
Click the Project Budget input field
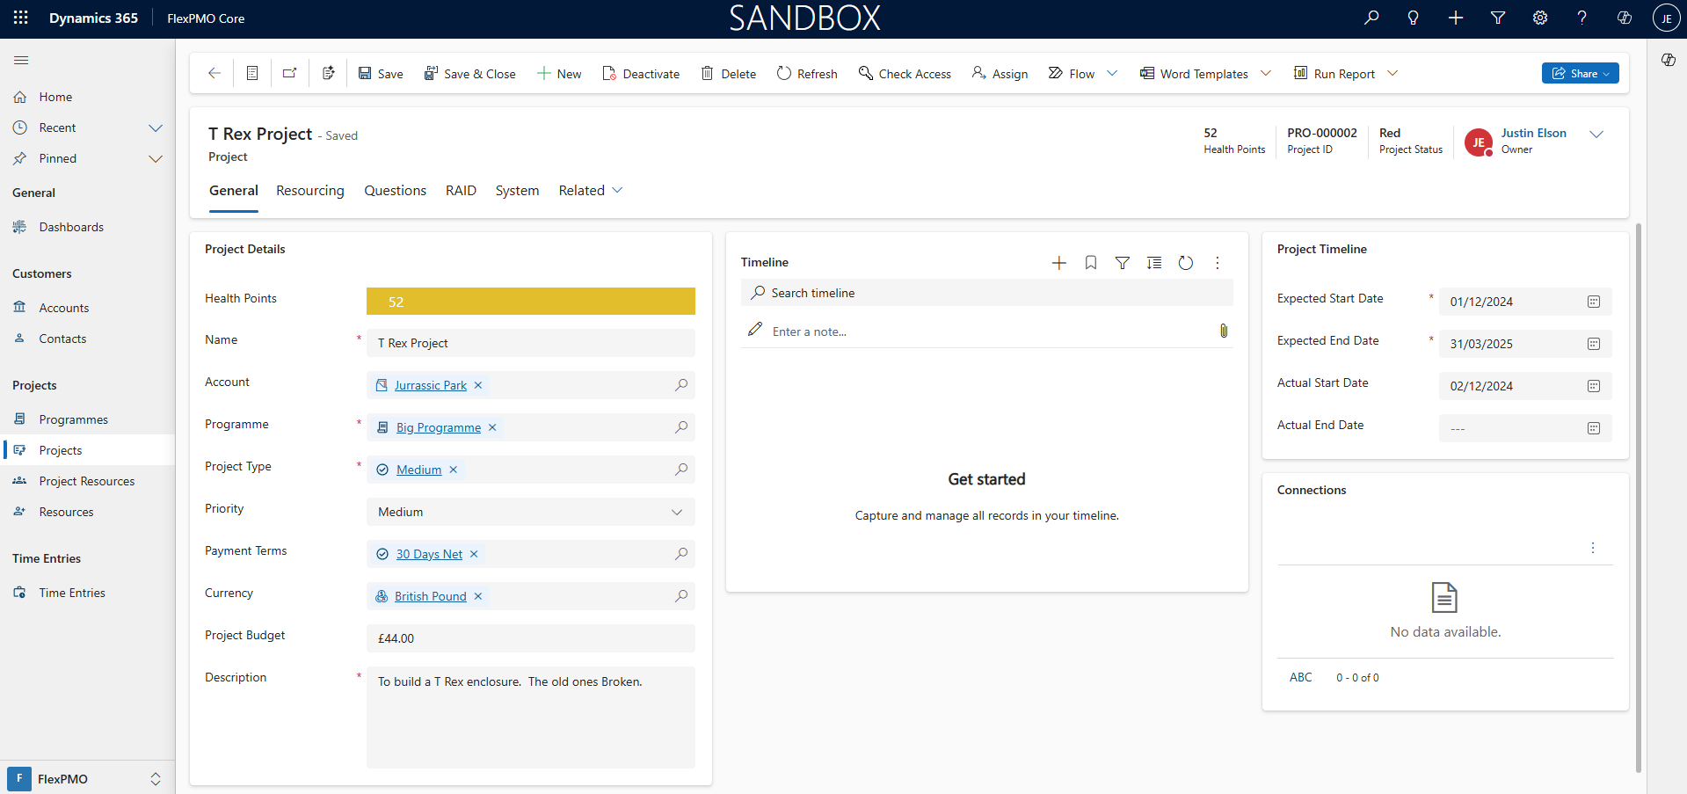[x=530, y=638]
